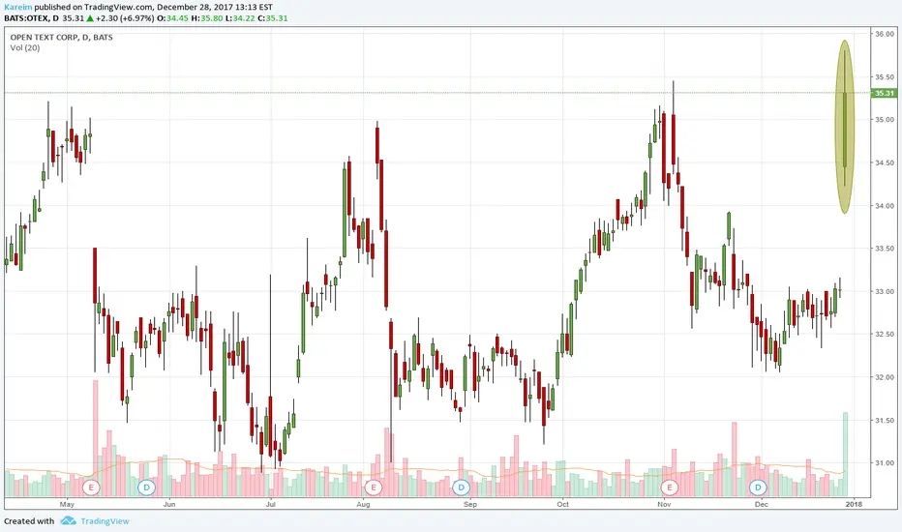Open the dividend marker under June

(x=147, y=488)
